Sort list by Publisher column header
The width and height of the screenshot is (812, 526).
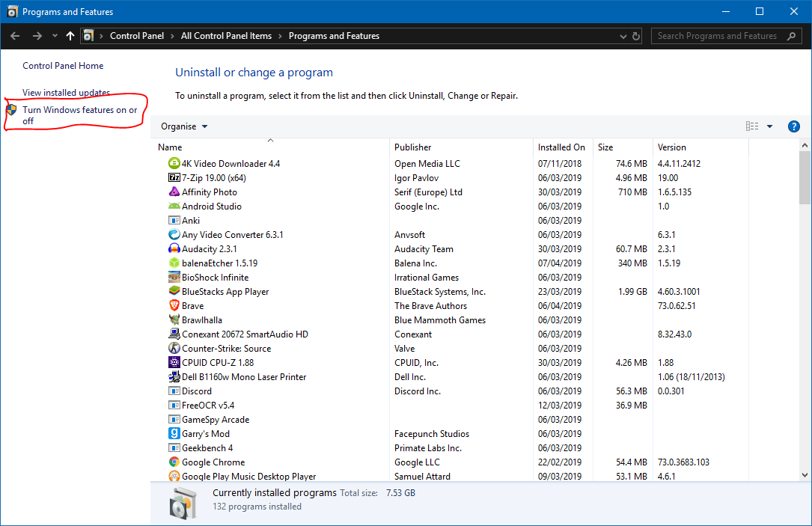pyautogui.click(x=413, y=147)
